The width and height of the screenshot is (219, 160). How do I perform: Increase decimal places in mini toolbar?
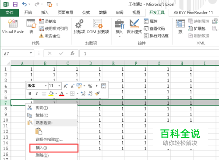[83, 93]
